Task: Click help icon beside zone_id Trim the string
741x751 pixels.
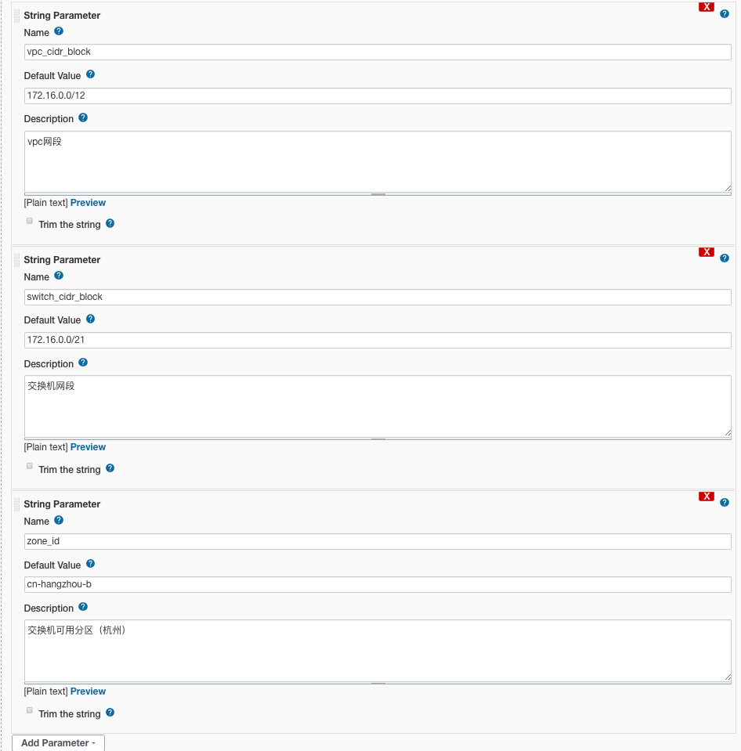Action: (110, 712)
